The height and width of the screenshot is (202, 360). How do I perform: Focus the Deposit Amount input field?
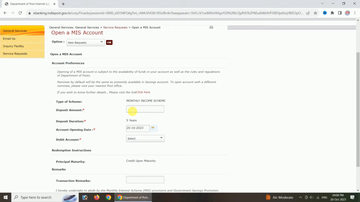[x=145, y=109]
